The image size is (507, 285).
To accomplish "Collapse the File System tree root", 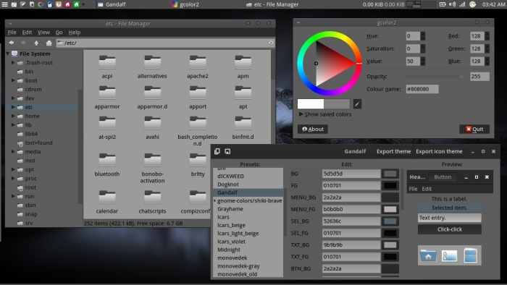I will (7, 54).
